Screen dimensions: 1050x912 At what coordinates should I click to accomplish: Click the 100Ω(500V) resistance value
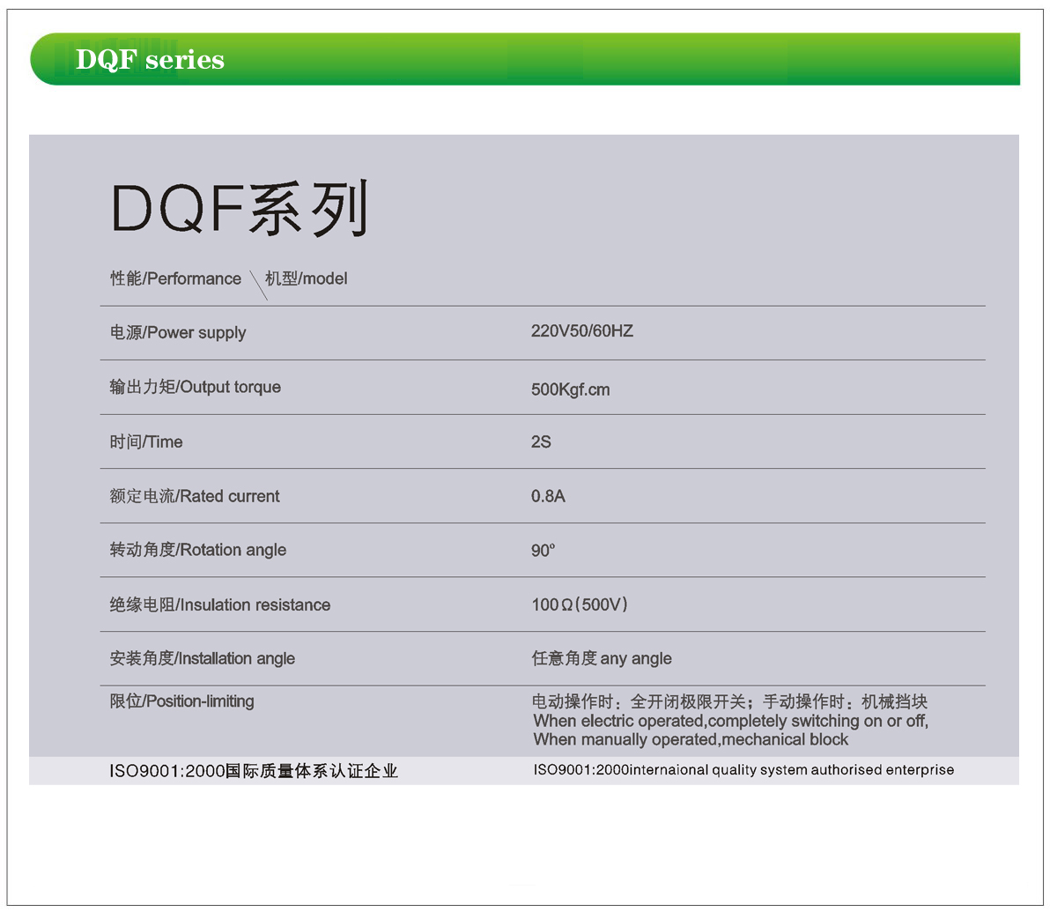coord(580,604)
